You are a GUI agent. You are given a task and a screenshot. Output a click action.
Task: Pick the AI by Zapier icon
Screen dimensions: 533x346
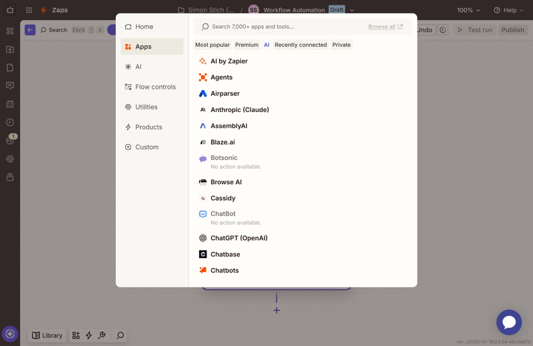click(x=203, y=61)
